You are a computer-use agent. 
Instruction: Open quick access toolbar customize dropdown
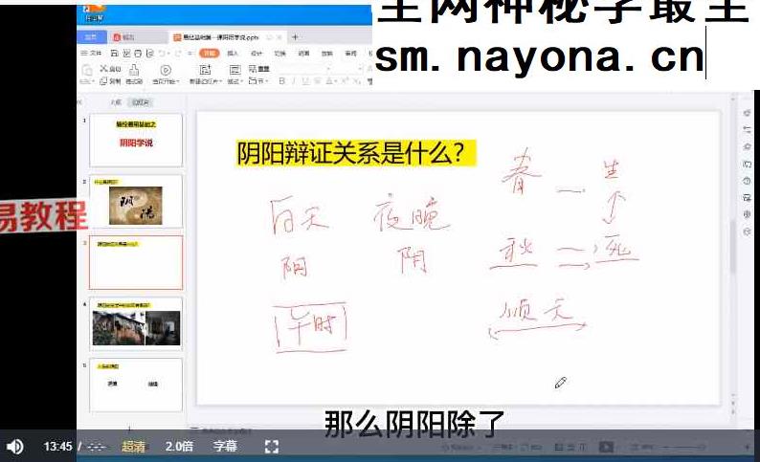191,53
